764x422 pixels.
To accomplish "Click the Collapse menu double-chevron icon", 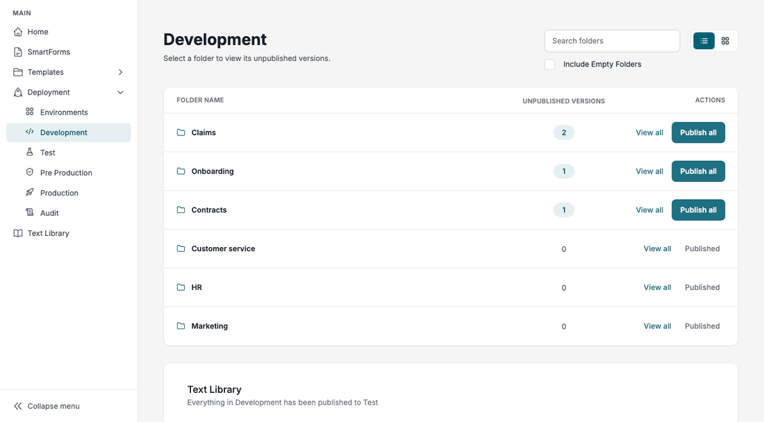I will pyautogui.click(x=18, y=406).
